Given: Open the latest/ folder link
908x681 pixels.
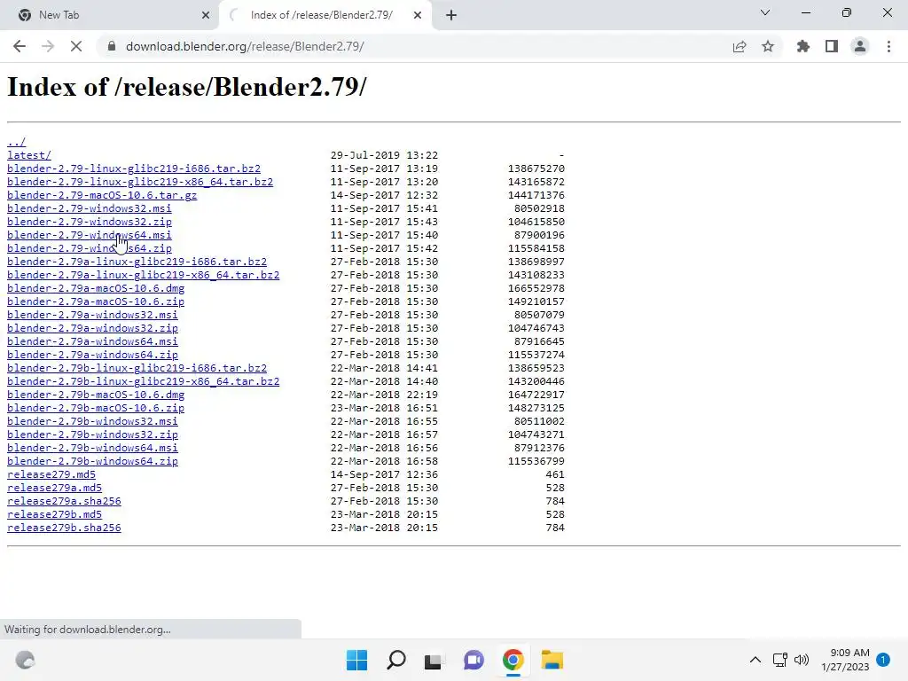Looking at the screenshot, I should pyautogui.click(x=29, y=155).
